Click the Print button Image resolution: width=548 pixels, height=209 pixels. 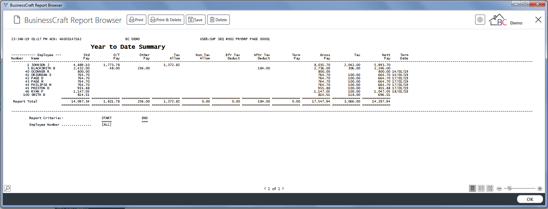136,20
